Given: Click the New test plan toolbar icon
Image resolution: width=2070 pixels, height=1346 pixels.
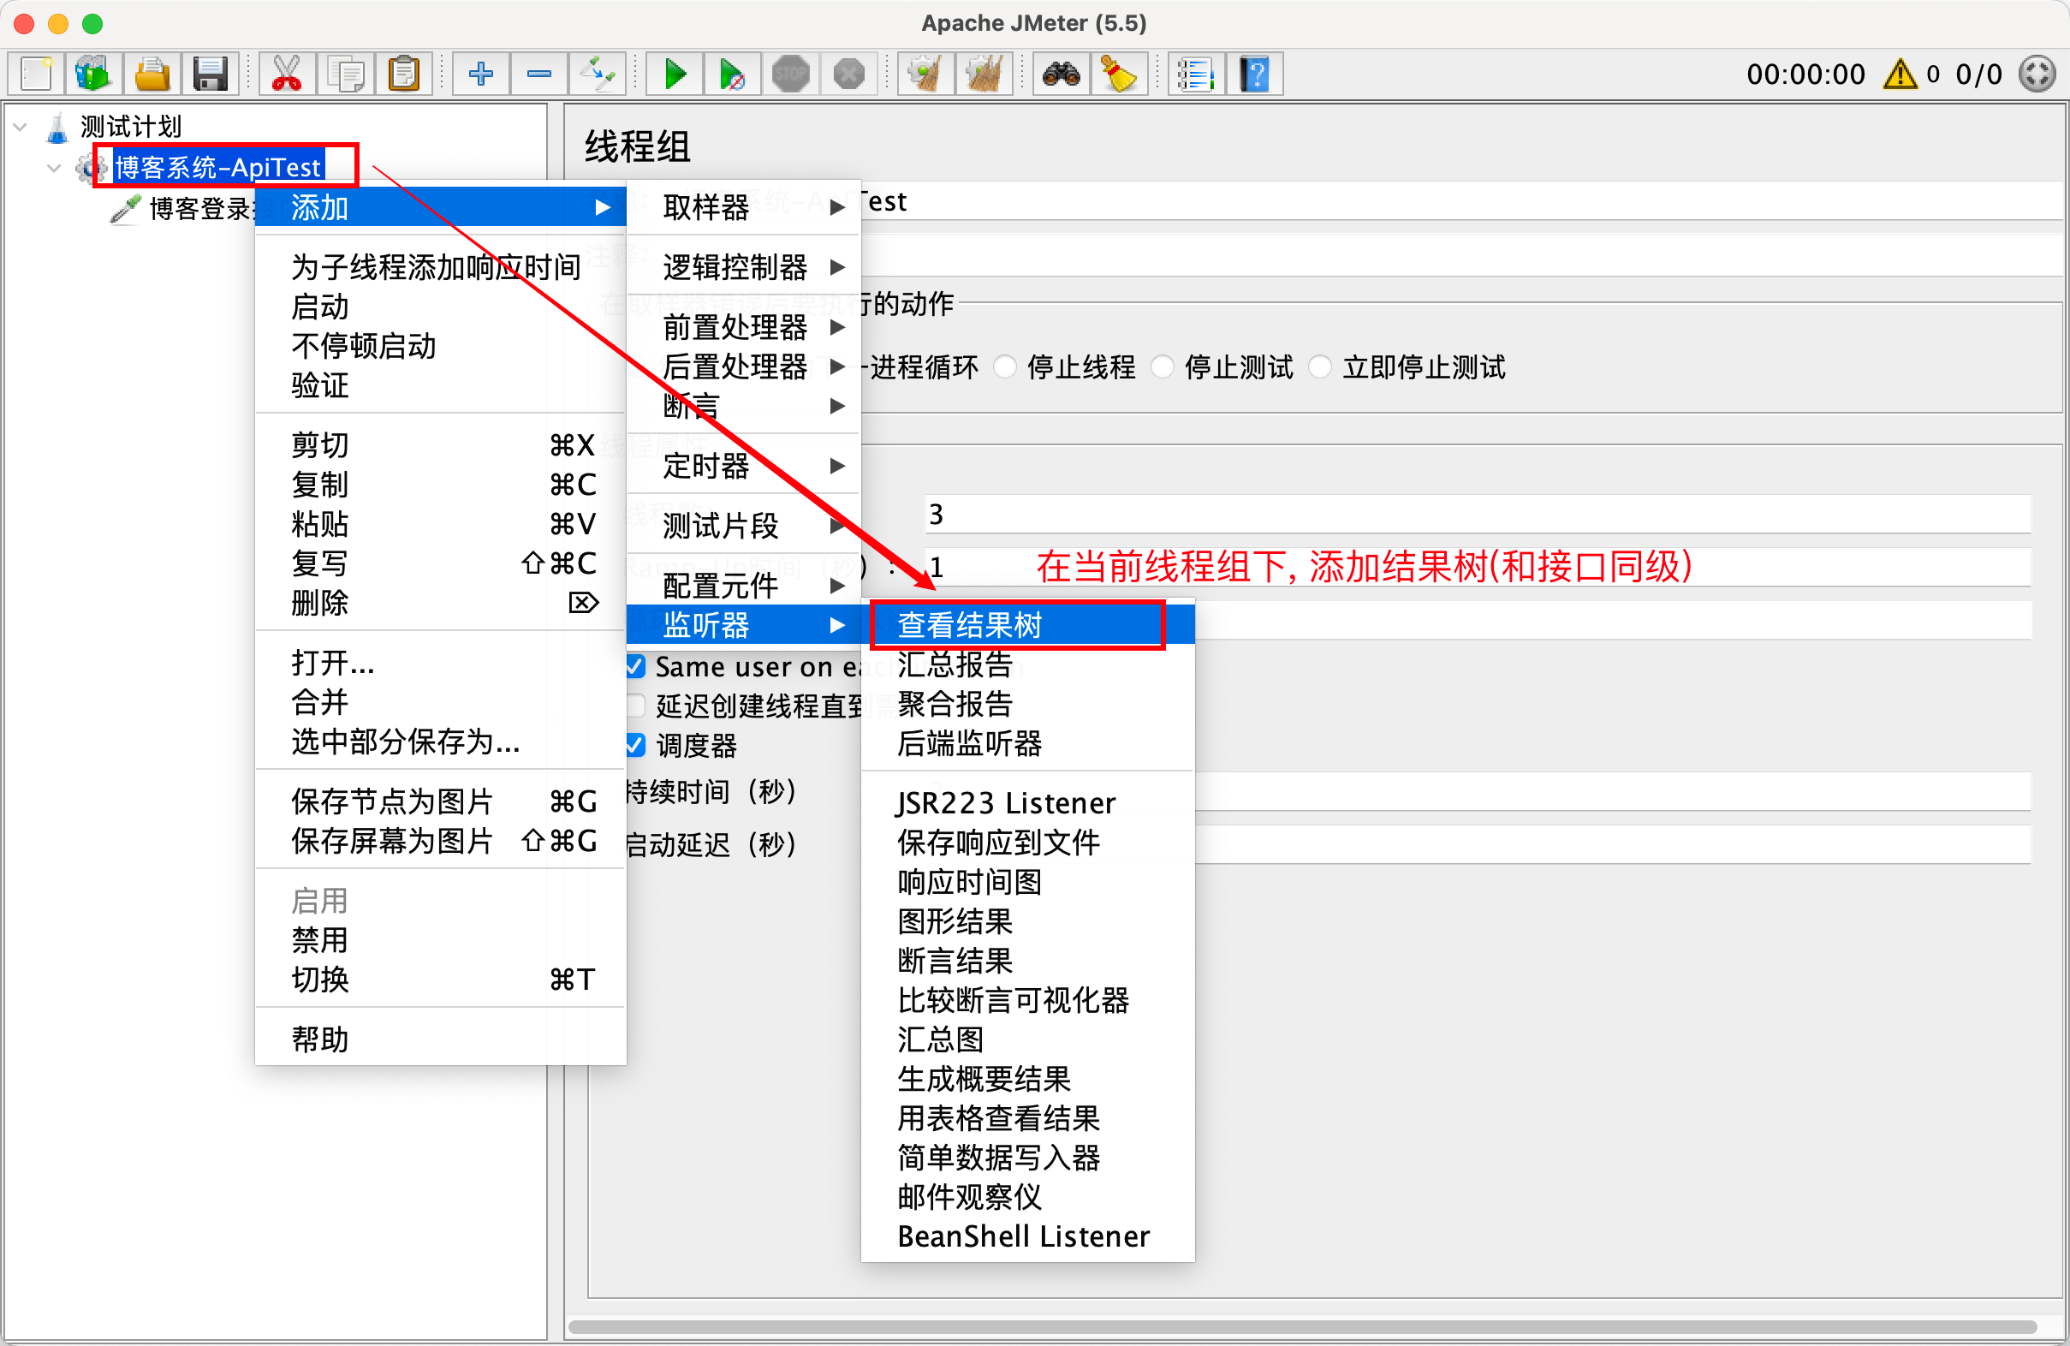Looking at the screenshot, I should [x=37, y=74].
